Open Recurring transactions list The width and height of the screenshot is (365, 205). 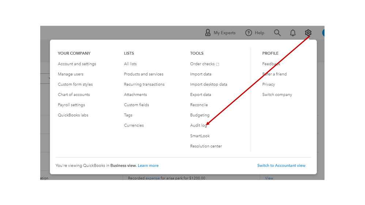pos(144,84)
